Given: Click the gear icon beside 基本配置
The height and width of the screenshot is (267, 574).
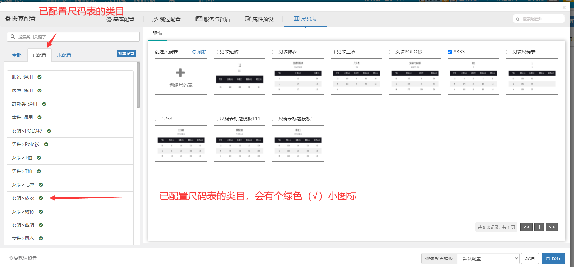Looking at the screenshot, I should click(109, 20).
